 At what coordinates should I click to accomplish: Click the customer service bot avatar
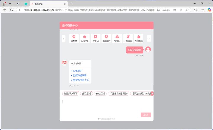[64, 63]
